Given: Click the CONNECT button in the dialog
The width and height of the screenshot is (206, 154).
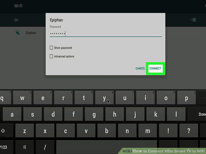Looking at the screenshot, I should pos(155,68).
